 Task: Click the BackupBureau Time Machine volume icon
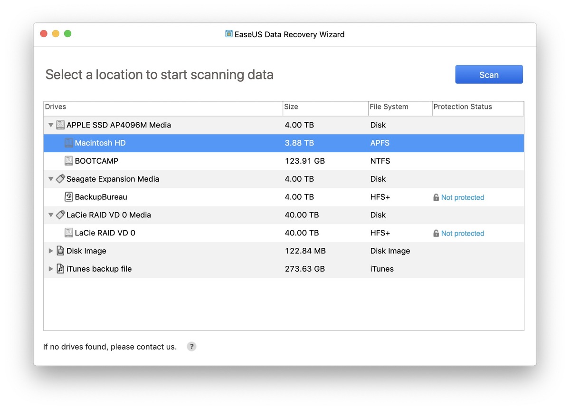[69, 197]
